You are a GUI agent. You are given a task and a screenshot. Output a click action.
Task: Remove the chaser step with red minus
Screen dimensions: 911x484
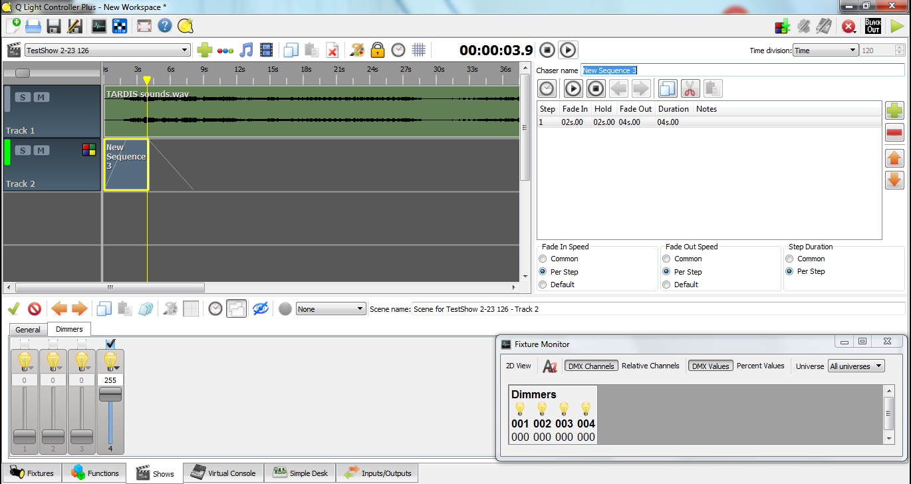[x=894, y=133]
